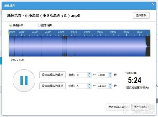Click the green end marker on timeline
The image size is (158, 117).
pyautogui.click(x=150, y=33)
